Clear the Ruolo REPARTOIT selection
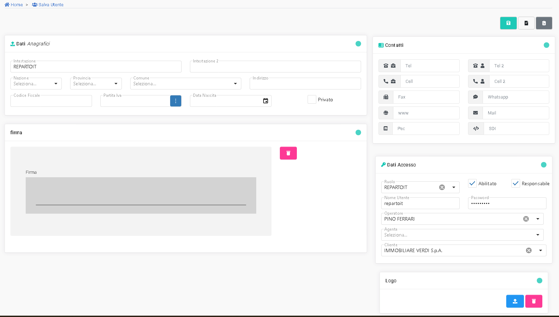Image resolution: width=559 pixels, height=317 pixels. (x=442, y=187)
